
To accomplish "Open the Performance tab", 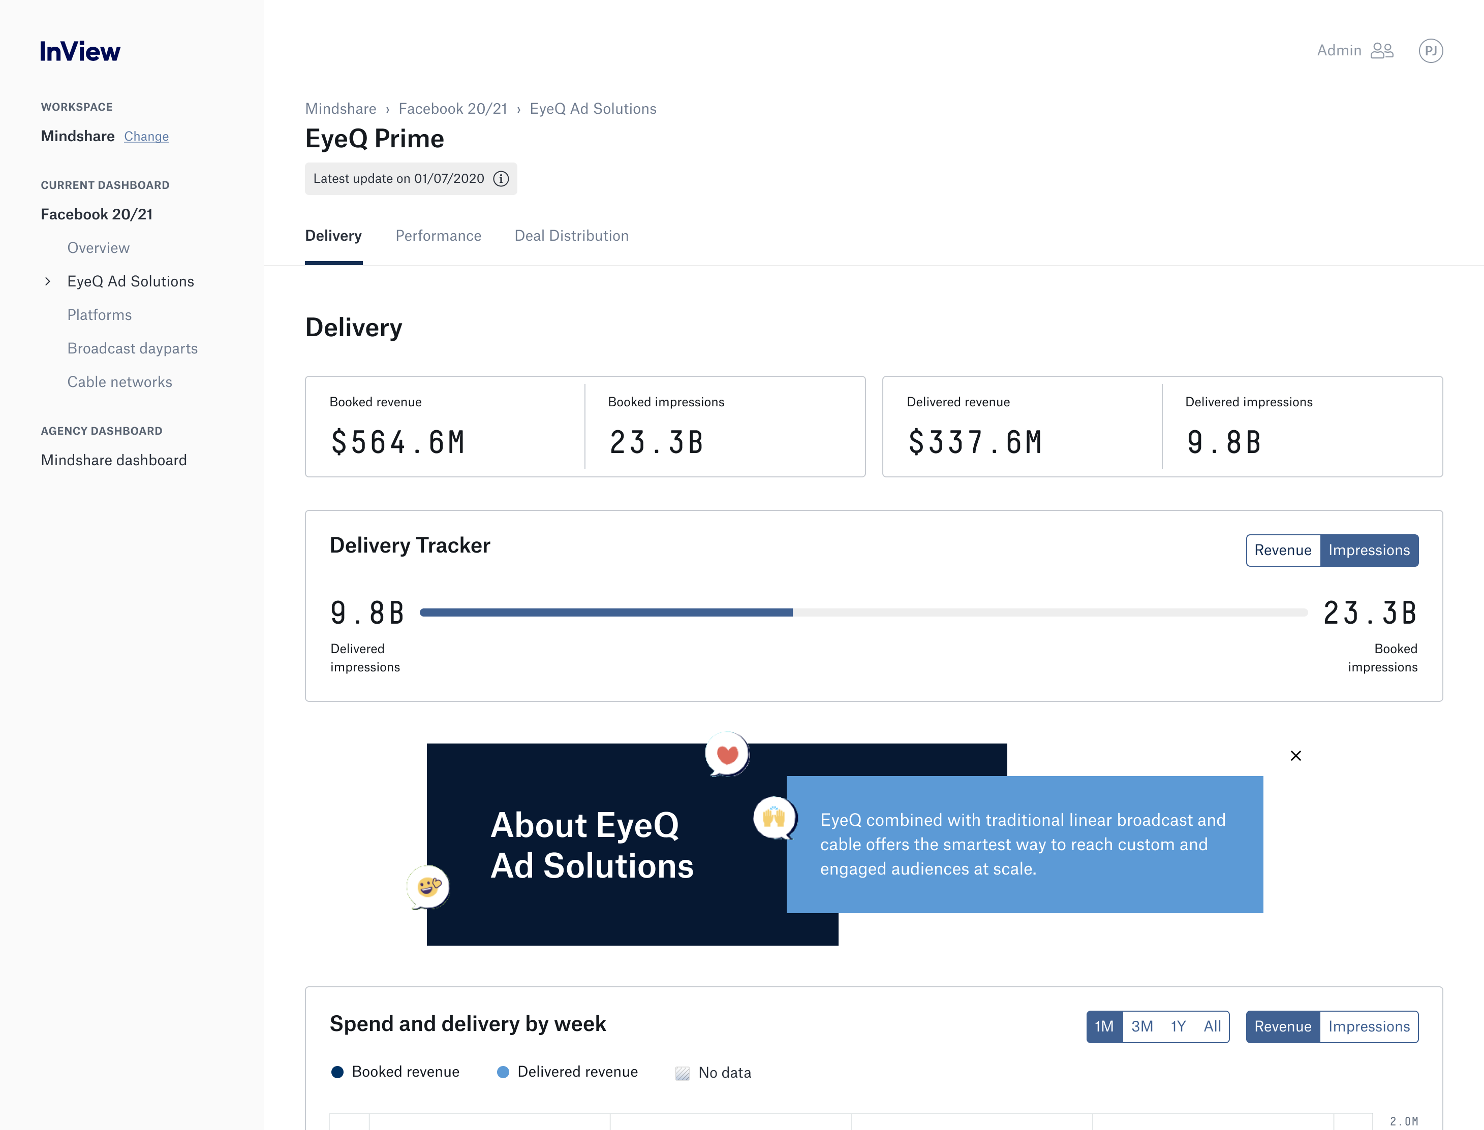I will click(438, 236).
